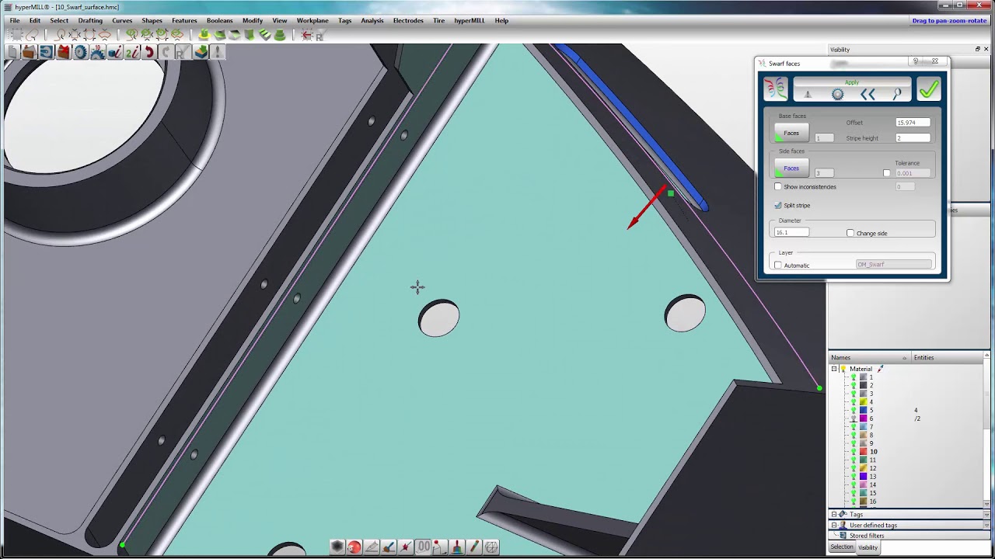Enable the Automatic layer checkbox

(x=778, y=265)
